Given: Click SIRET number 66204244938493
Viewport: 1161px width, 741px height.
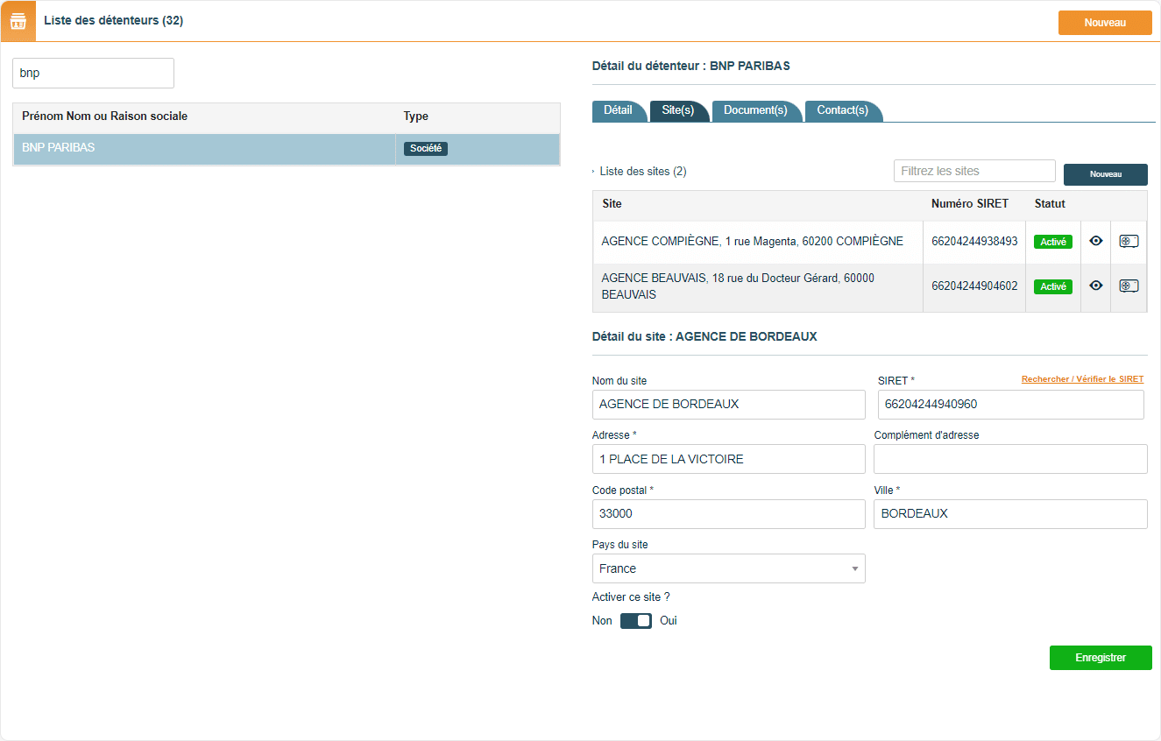Looking at the screenshot, I should tap(974, 242).
